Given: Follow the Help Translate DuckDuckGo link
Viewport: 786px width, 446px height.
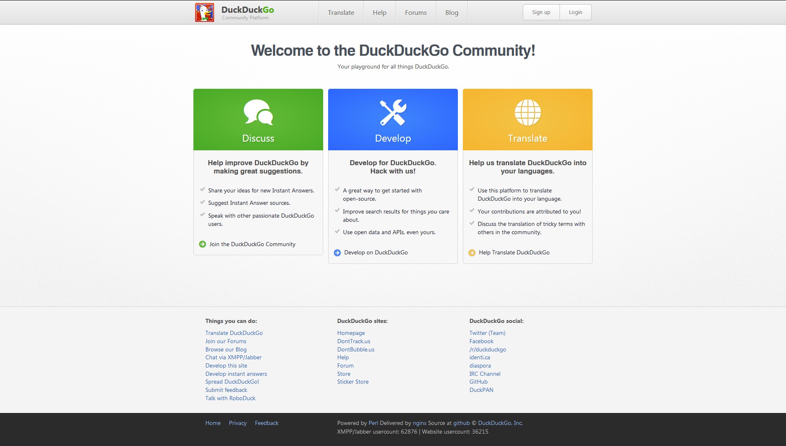Looking at the screenshot, I should (514, 252).
